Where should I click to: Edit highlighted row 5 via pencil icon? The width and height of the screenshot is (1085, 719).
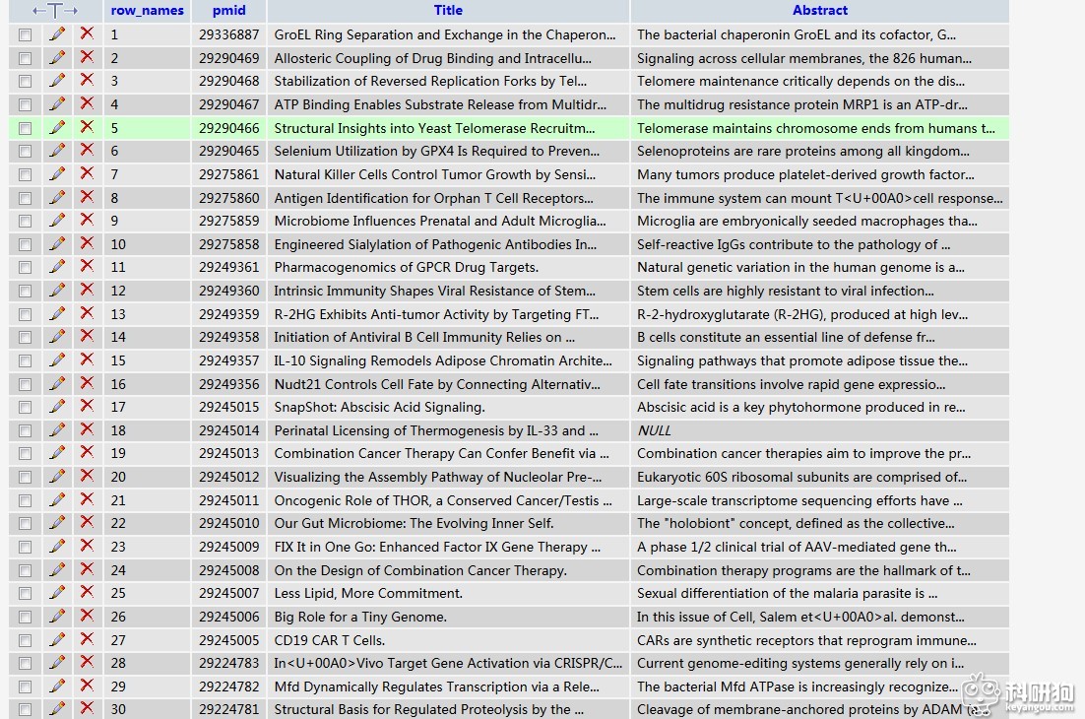pos(57,127)
